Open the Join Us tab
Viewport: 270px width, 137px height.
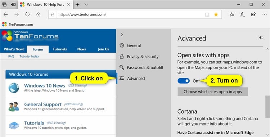pos(103,49)
